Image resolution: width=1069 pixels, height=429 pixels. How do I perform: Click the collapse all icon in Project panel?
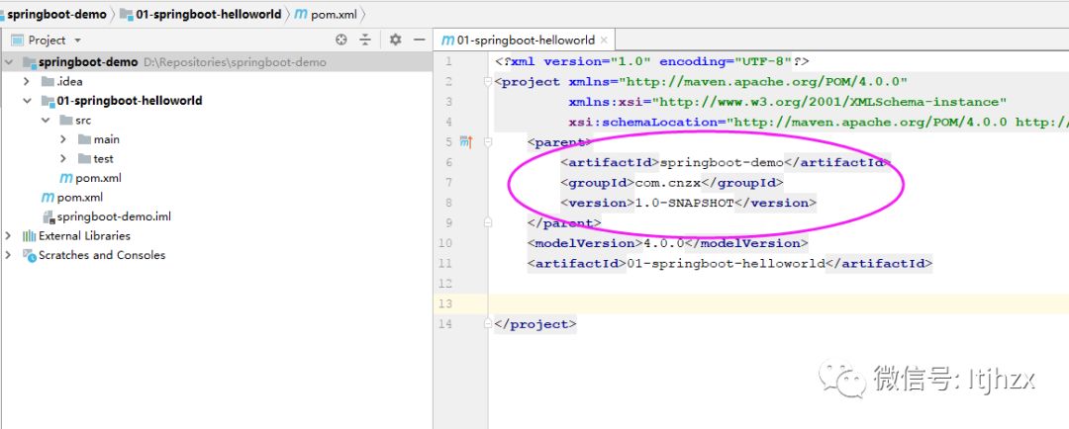[x=365, y=40]
